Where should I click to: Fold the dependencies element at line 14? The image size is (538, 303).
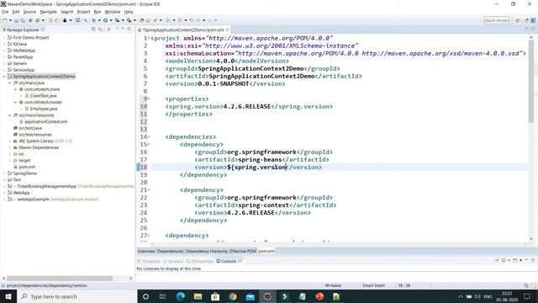pos(149,136)
